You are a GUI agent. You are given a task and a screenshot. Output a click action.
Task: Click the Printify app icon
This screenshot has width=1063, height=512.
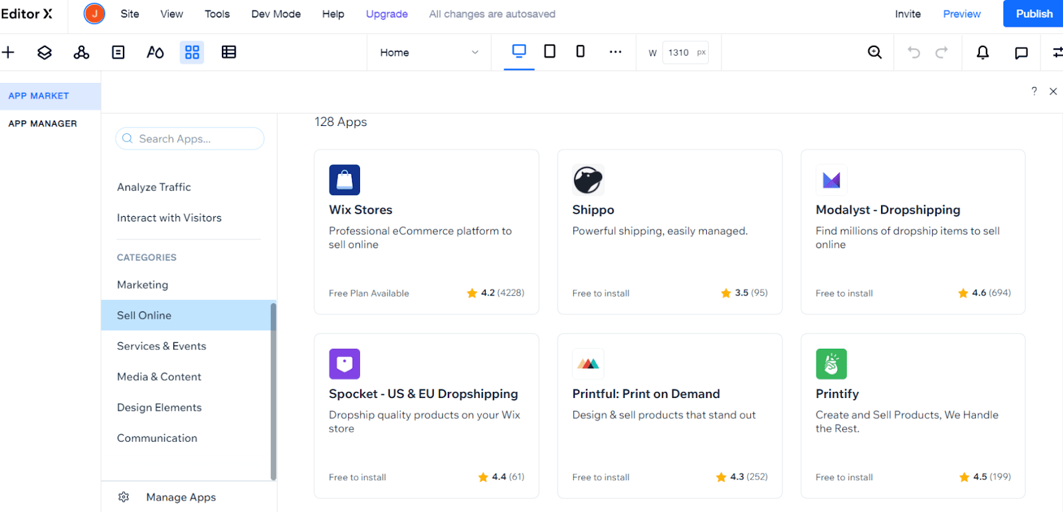click(x=831, y=363)
